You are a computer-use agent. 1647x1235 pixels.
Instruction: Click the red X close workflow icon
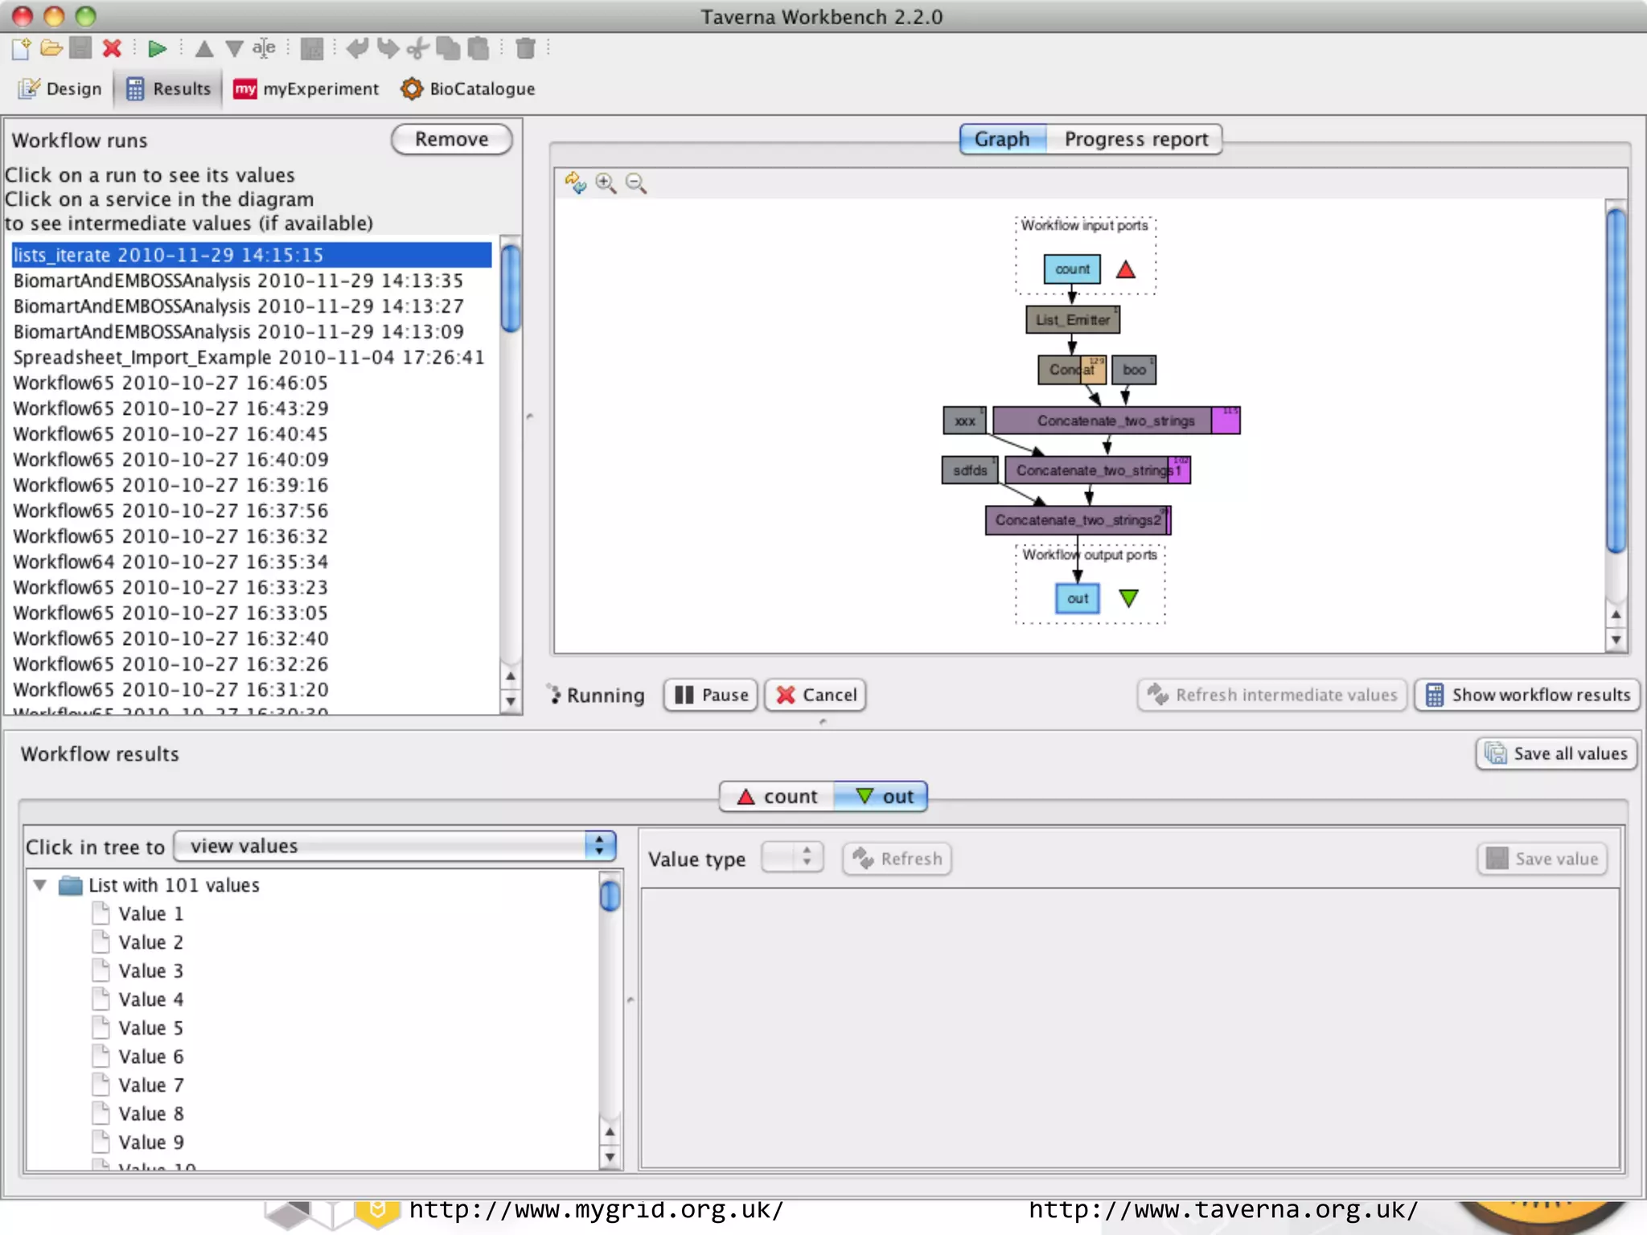tap(112, 49)
